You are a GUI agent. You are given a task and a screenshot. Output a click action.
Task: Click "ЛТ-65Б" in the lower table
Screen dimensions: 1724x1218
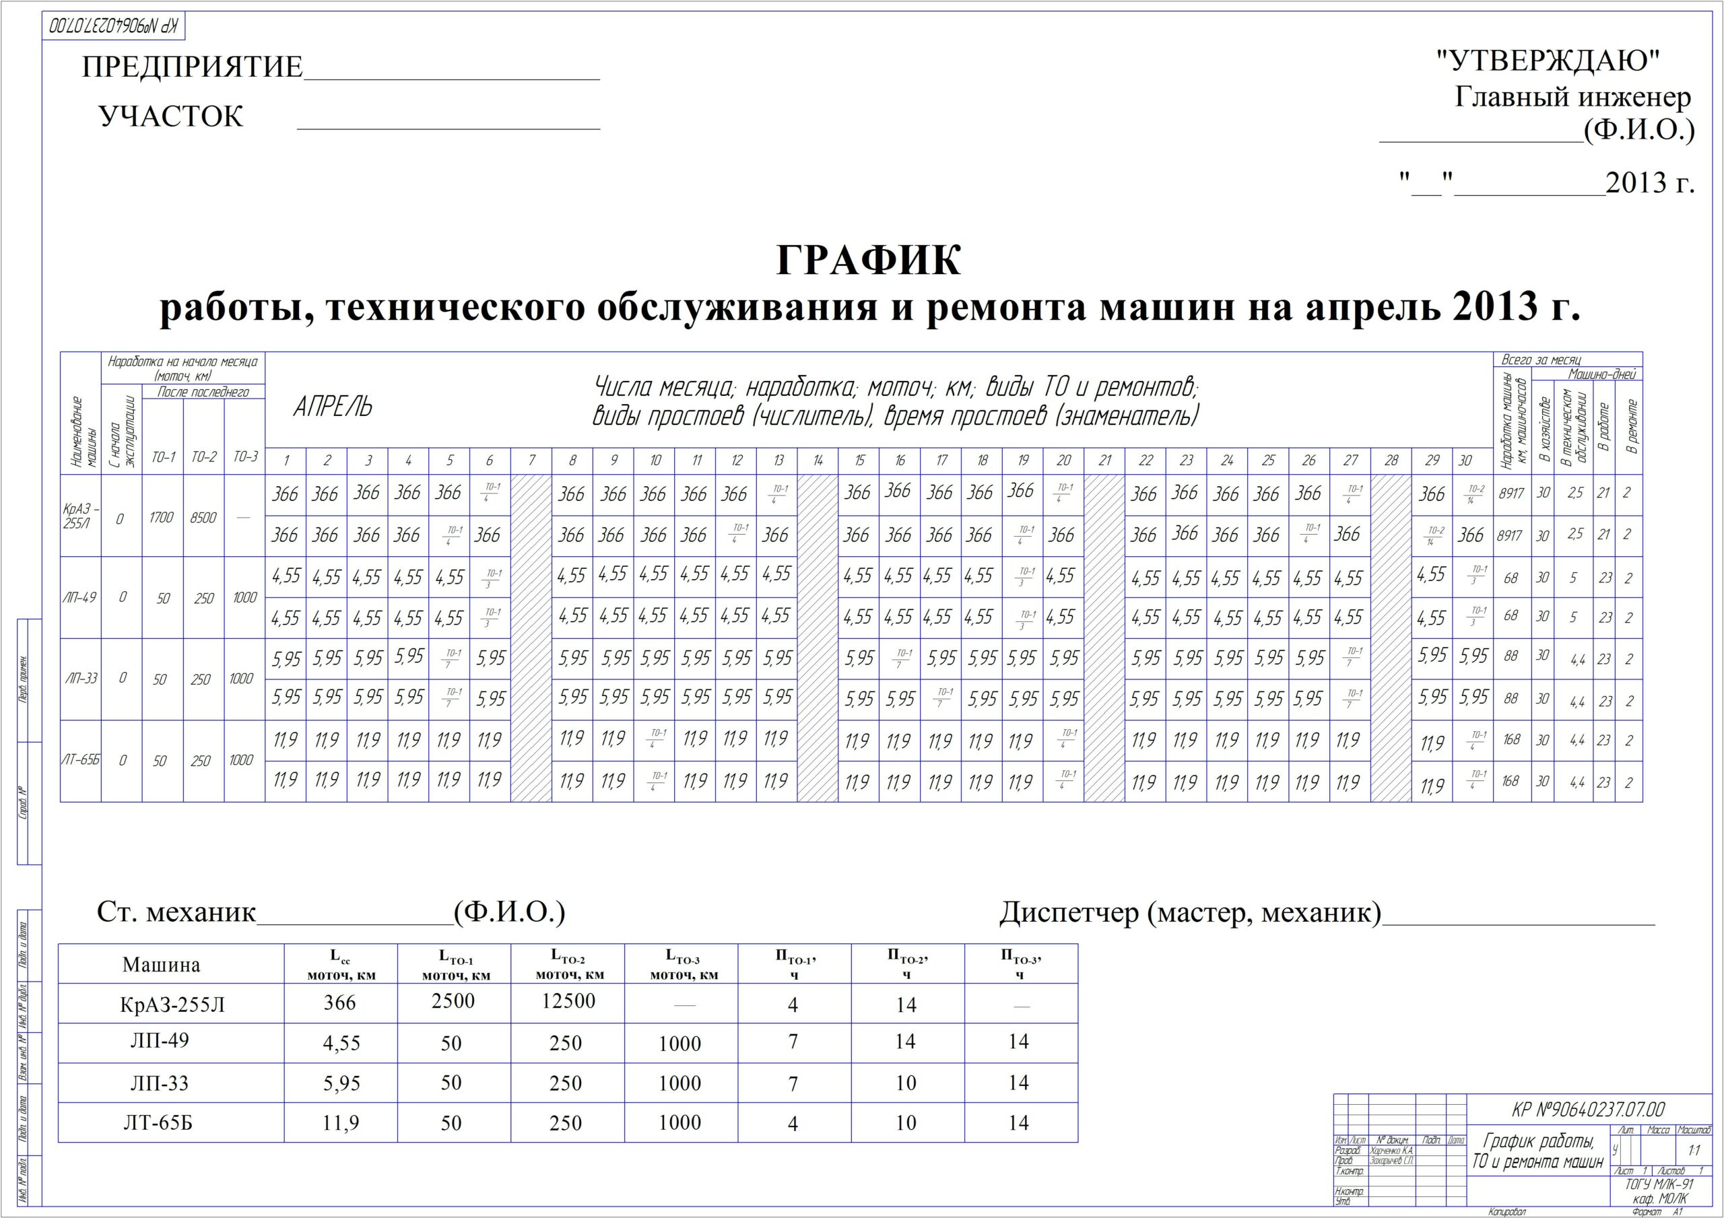[158, 1122]
